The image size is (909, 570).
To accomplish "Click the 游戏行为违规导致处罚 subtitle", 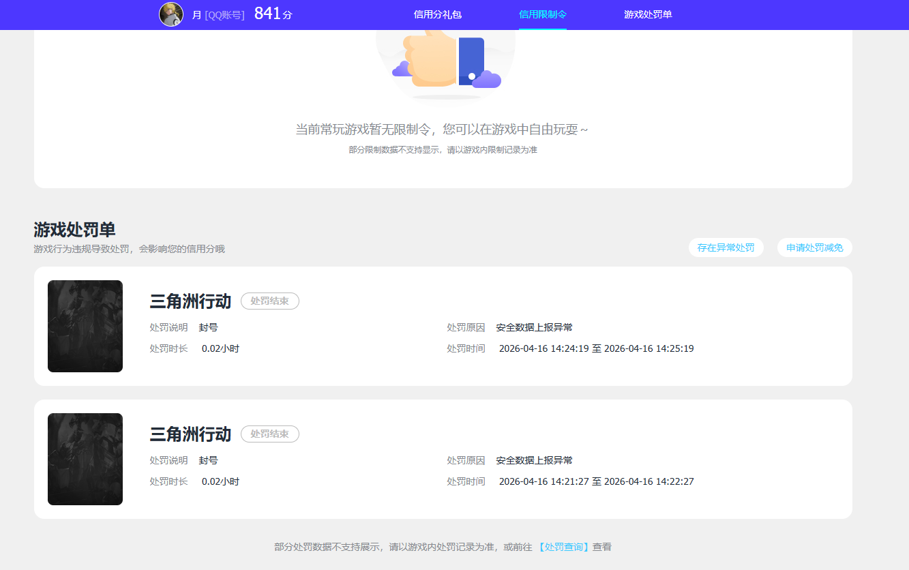I will pos(129,249).
